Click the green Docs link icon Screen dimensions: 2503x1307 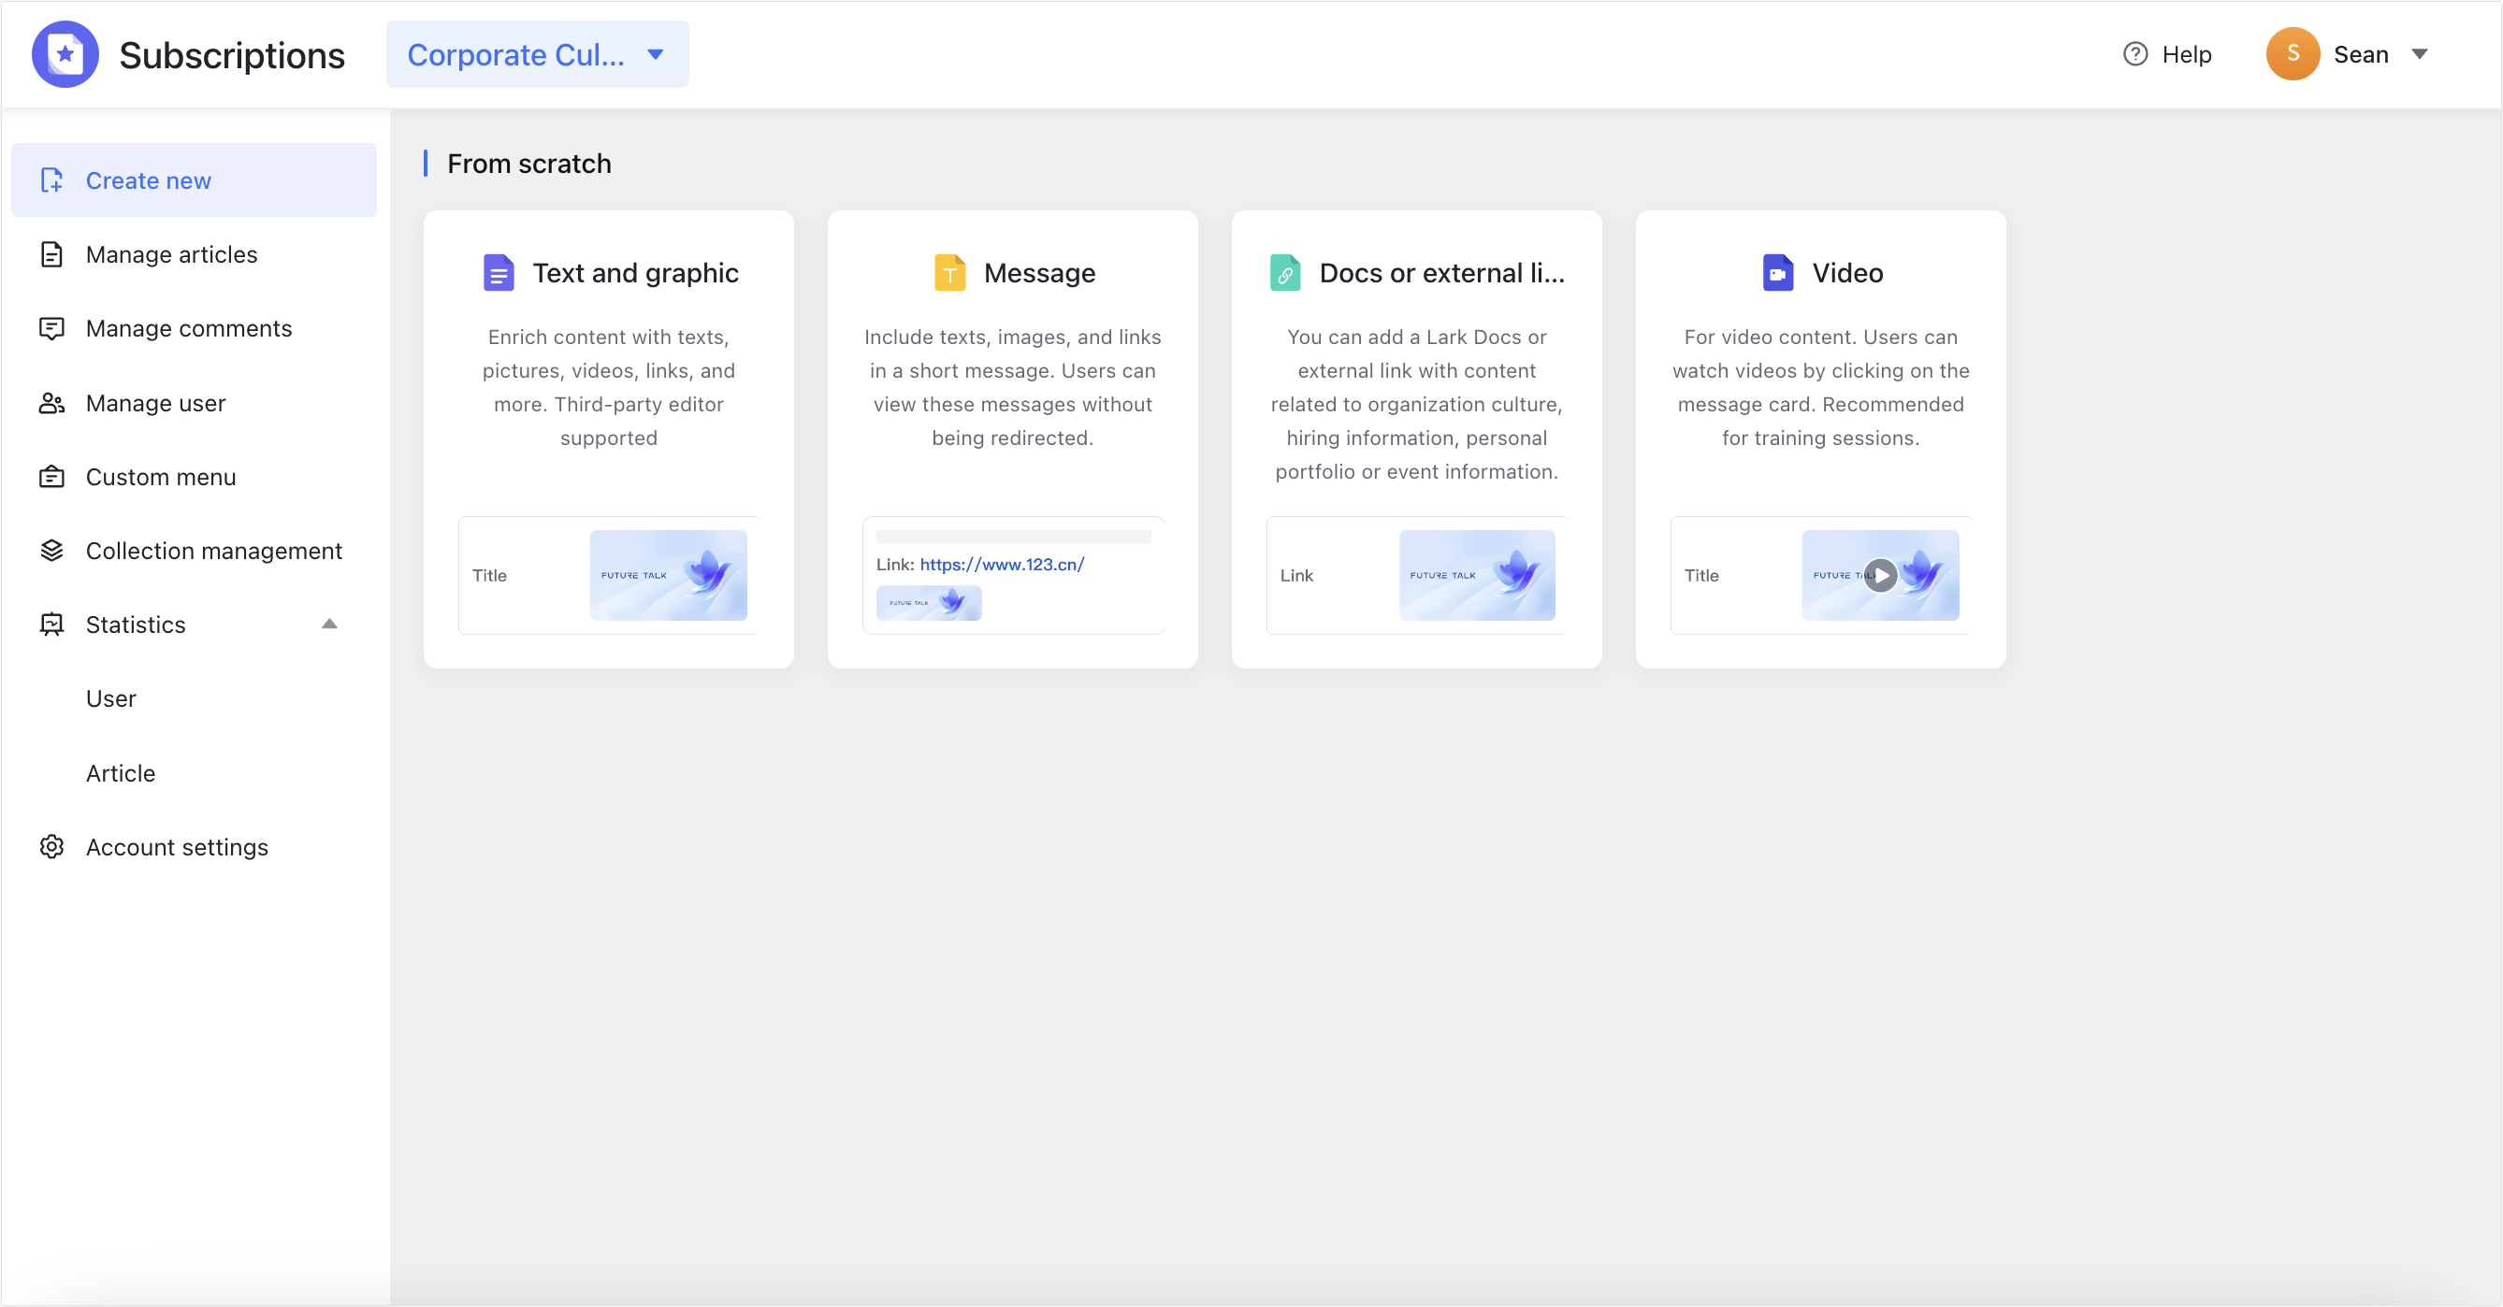click(x=1284, y=273)
